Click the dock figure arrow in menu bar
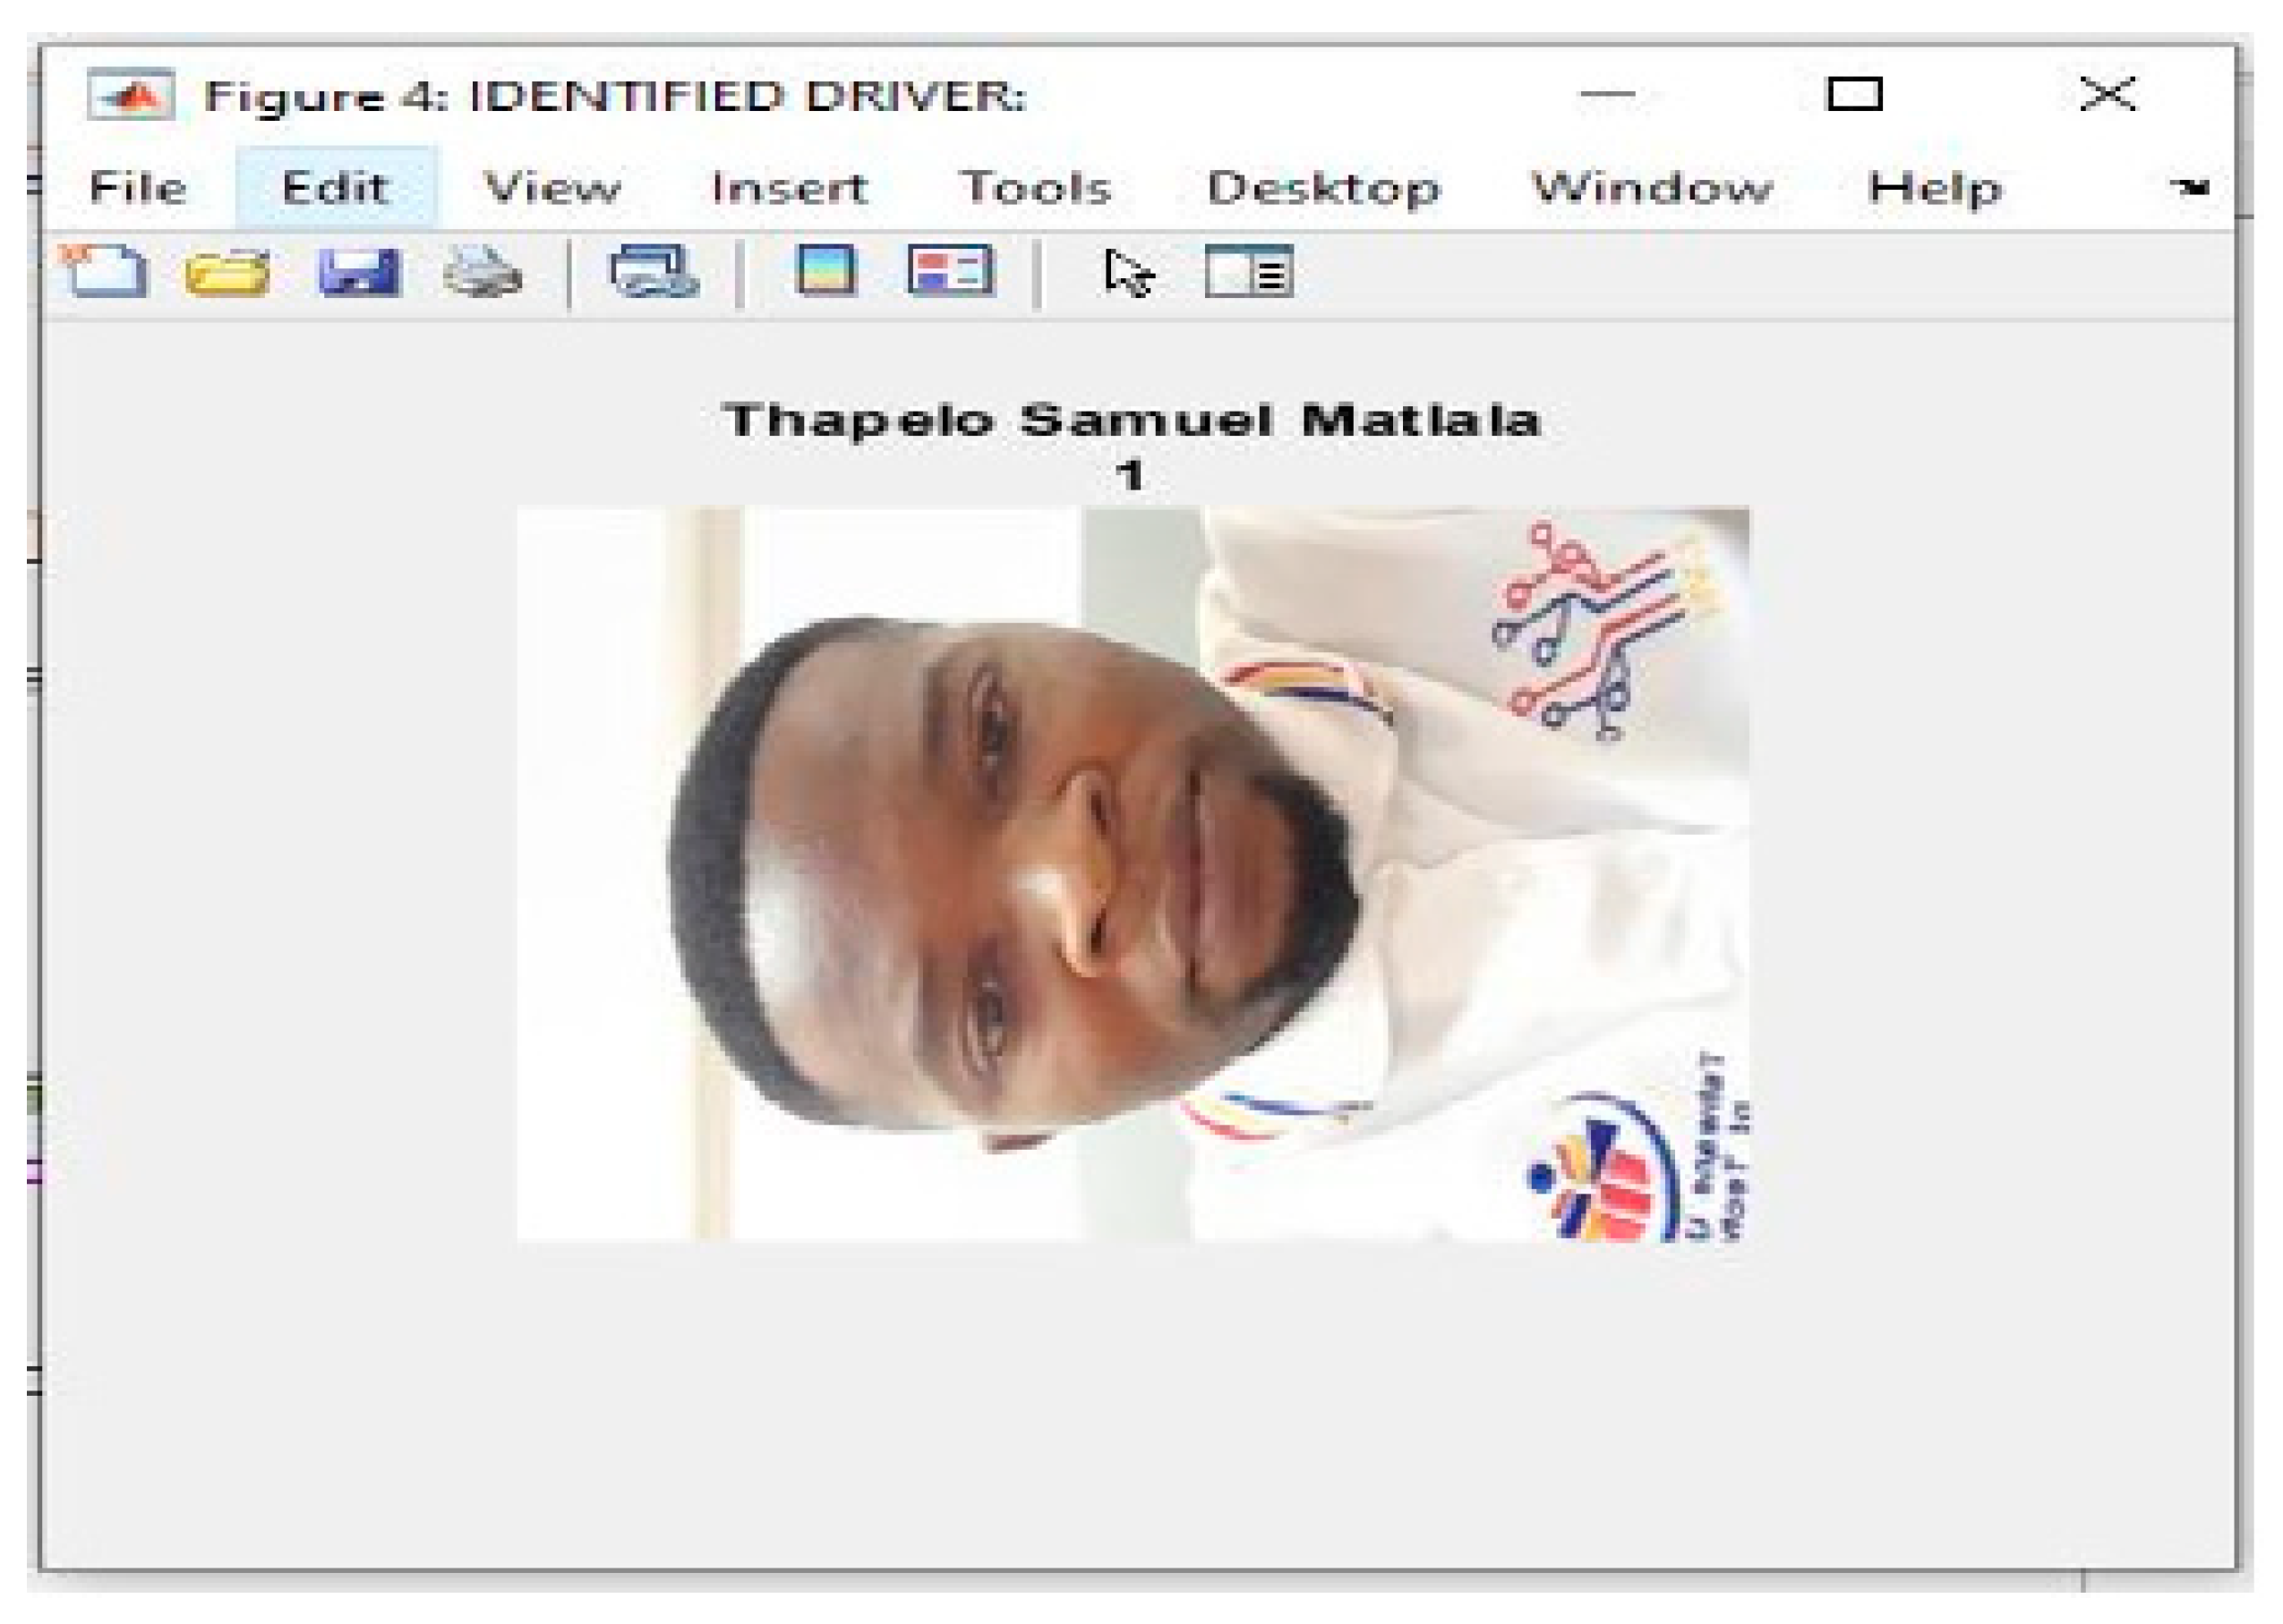This screenshot has height=1624, width=2283. point(2191,187)
